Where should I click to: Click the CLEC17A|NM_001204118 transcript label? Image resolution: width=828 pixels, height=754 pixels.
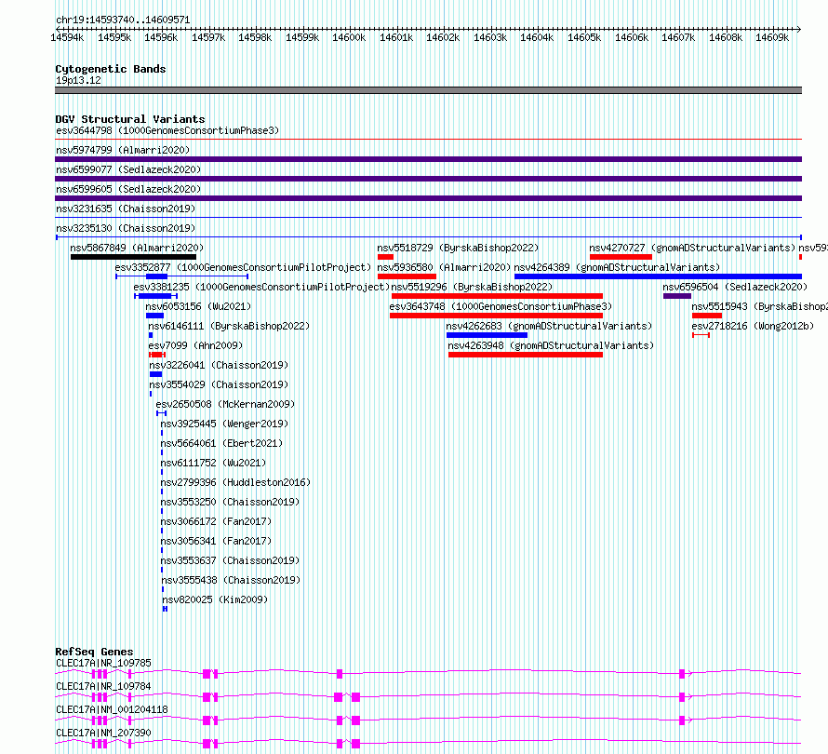(x=112, y=709)
